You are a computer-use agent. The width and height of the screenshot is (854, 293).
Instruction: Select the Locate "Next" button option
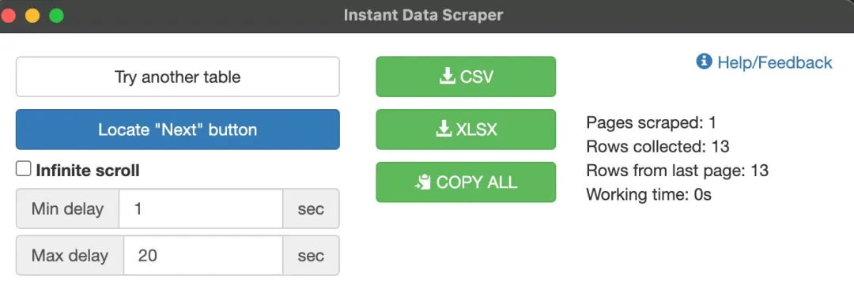(178, 130)
